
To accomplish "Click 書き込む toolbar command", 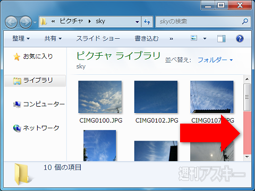I will pos(147,38).
